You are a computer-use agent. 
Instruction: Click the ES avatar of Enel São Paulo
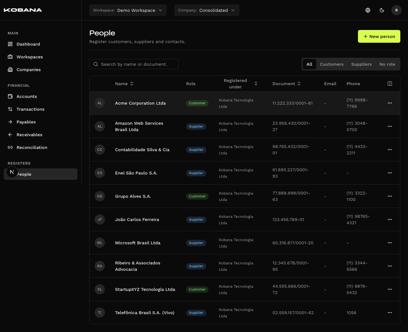pyautogui.click(x=100, y=173)
